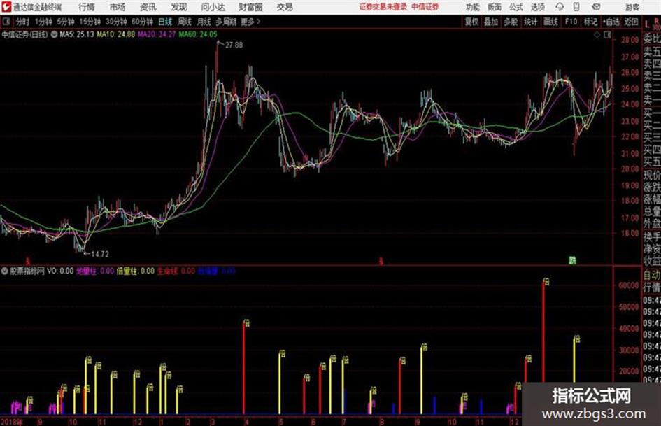Toggle the side panel icon near 28.00
This screenshot has width=661, height=426.
pyautogui.click(x=607, y=36)
